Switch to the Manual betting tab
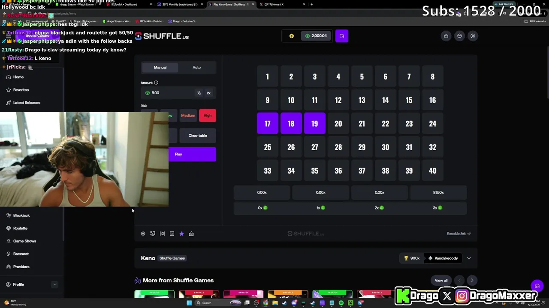Screen dimensions: 549x308 (160, 67)
